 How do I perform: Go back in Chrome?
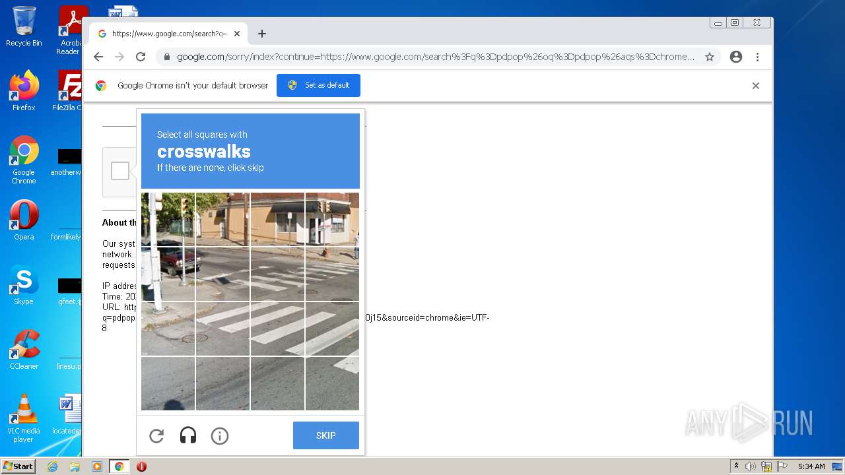pos(98,57)
